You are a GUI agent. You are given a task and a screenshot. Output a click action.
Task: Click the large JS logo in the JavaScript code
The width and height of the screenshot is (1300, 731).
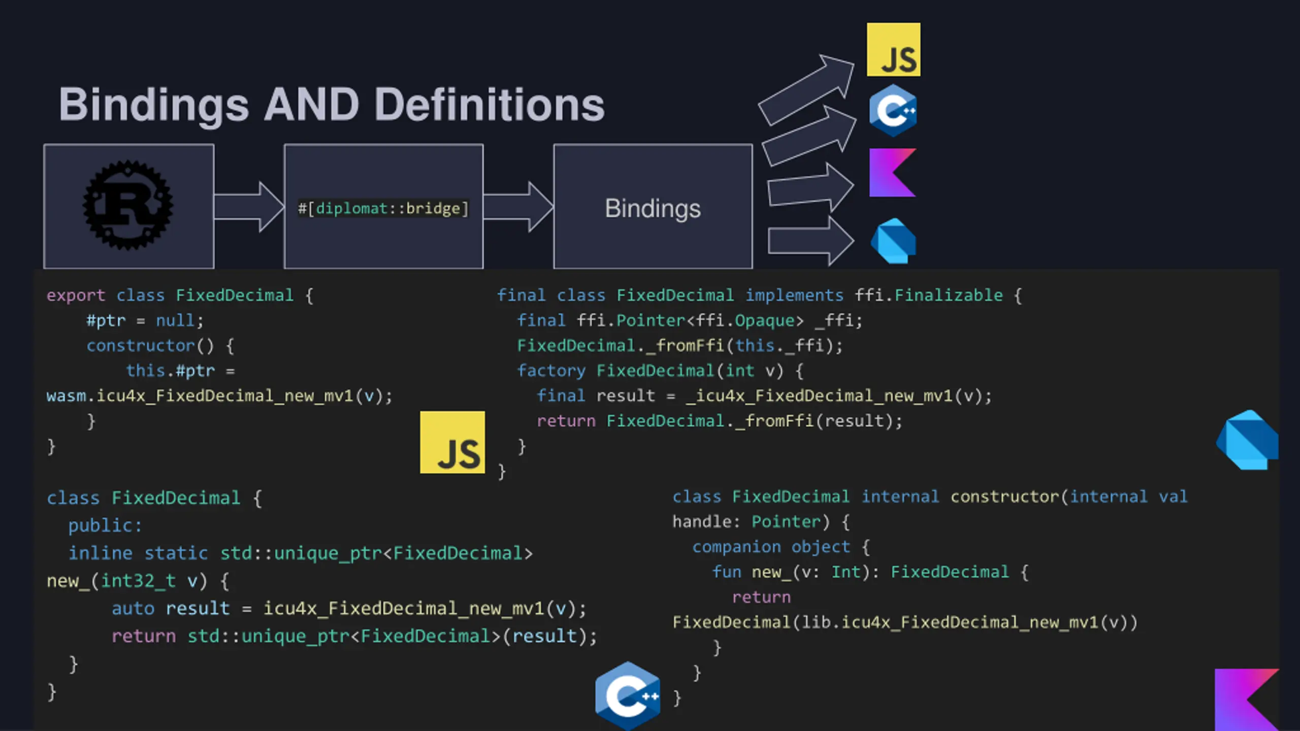click(452, 442)
